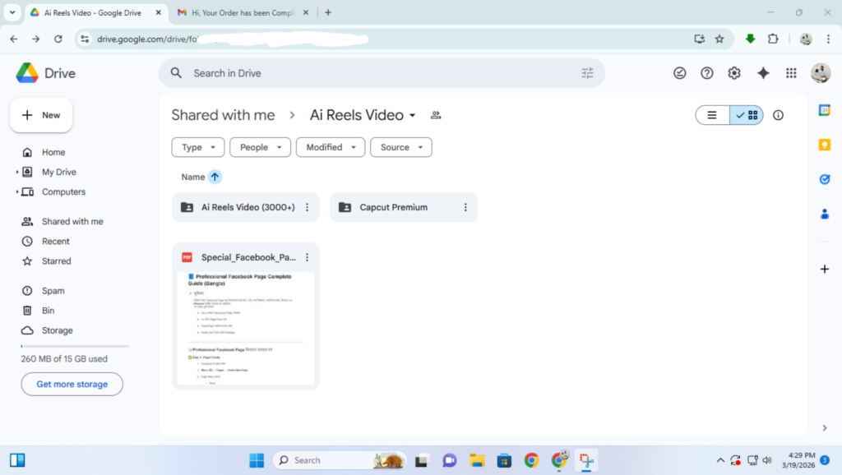Open the view details info icon

[x=778, y=115]
